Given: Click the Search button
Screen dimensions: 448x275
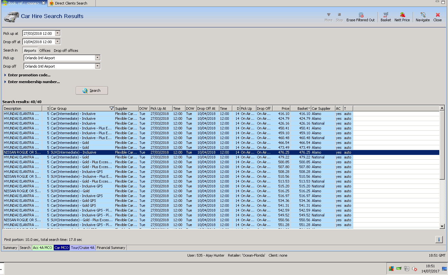Looking at the screenshot, I should click(x=92, y=90).
